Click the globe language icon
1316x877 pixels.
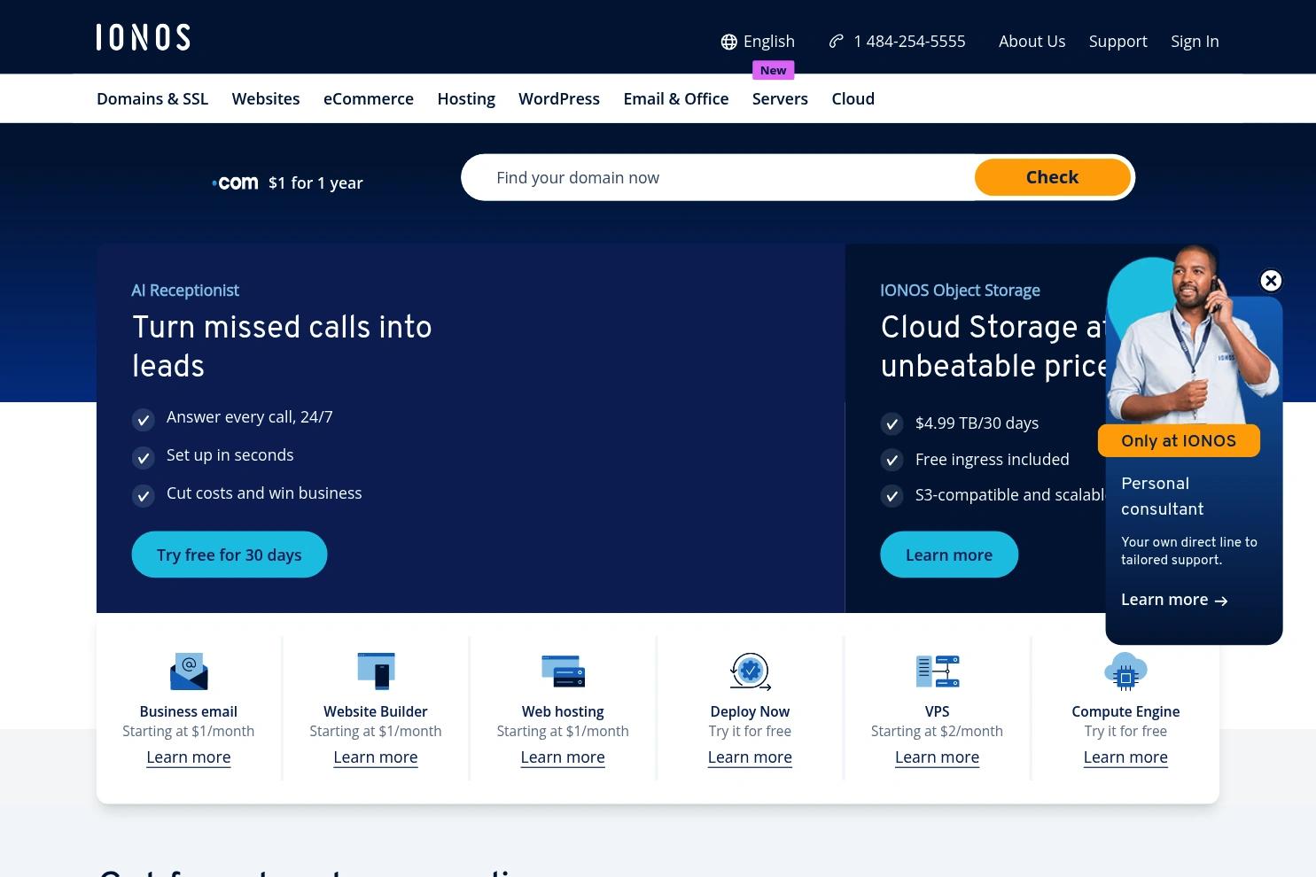pos(729,42)
